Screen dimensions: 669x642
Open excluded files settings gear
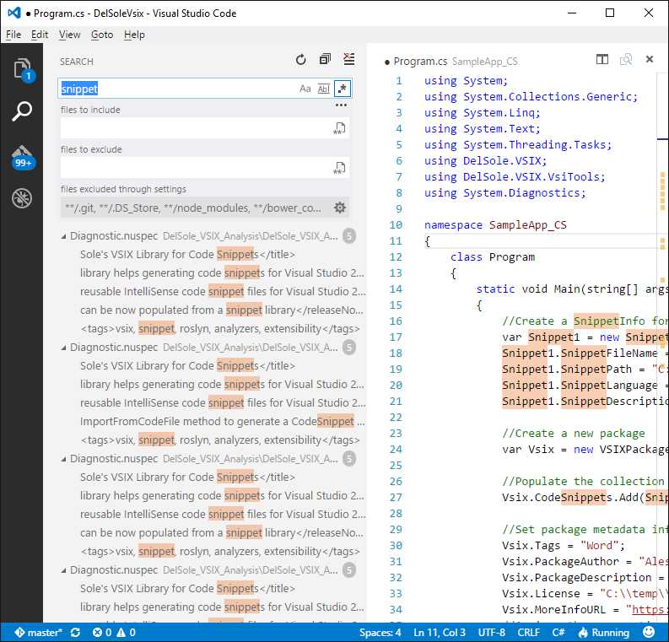point(340,208)
